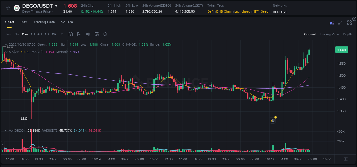Switch to the Info tab
The width and height of the screenshot is (357, 167).
24,22
